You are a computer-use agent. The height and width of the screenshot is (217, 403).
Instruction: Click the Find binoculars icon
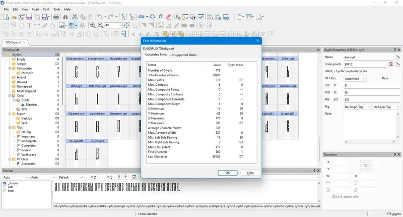point(65,17)
